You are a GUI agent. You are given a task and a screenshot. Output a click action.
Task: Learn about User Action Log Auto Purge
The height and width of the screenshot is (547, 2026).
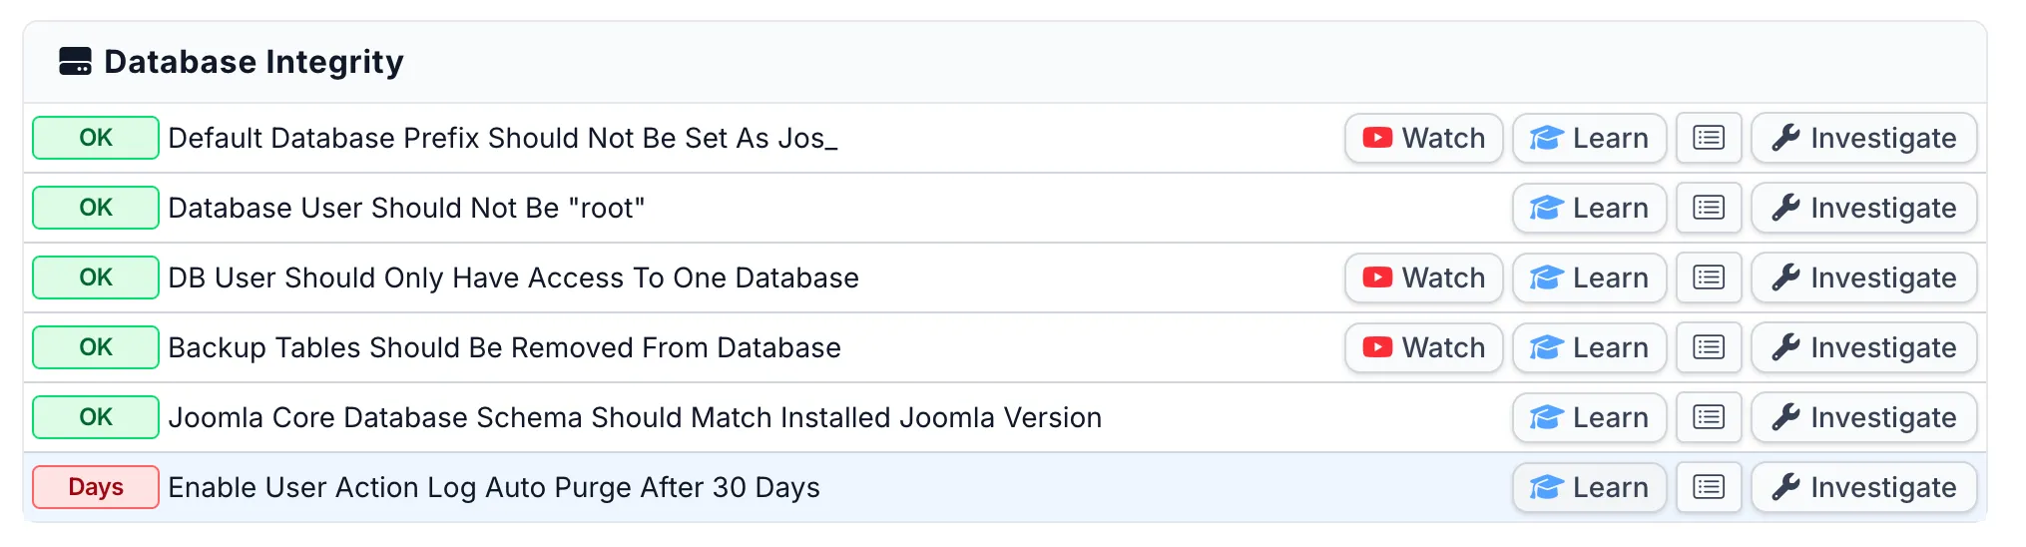click(1590, 487)
